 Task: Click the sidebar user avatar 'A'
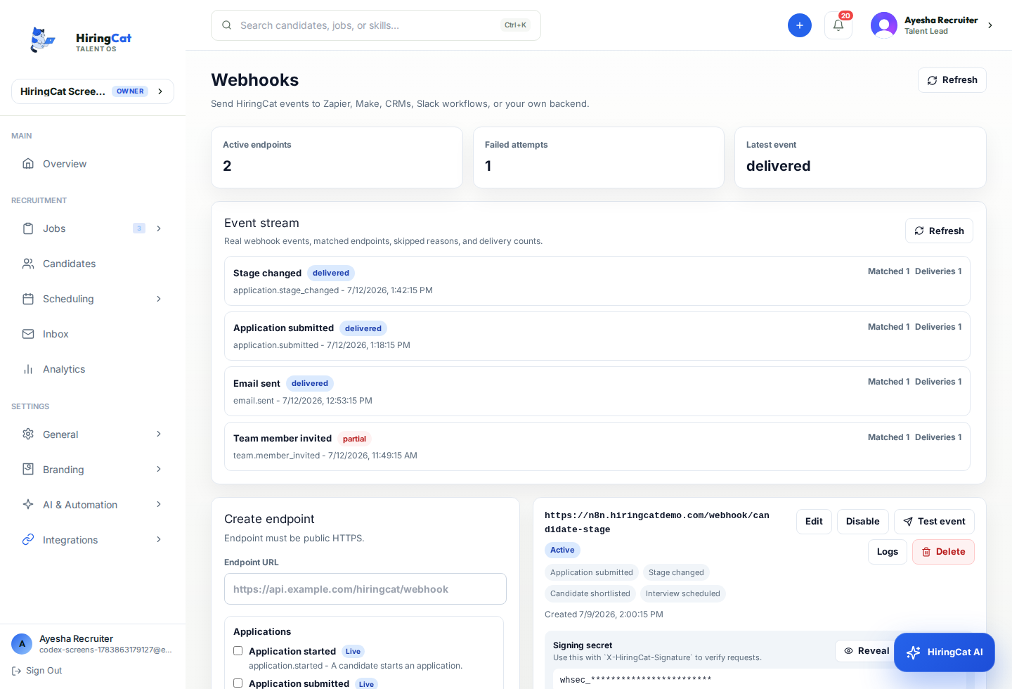(22, 643)
